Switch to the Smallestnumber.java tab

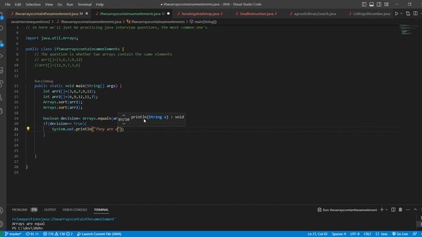coord(258,13)
